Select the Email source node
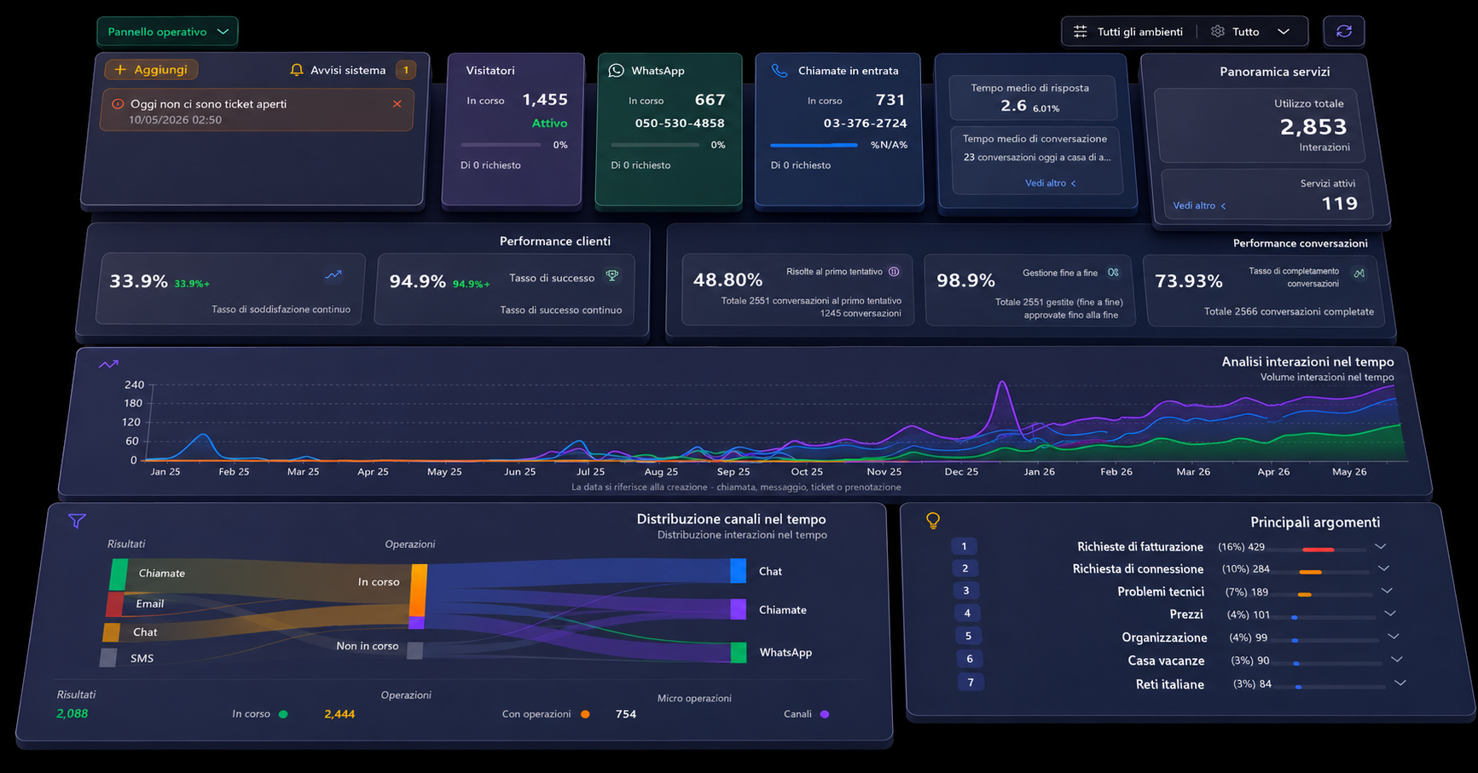The width and height of the screenshot is (1478, 773). click(x=115, y=604)
